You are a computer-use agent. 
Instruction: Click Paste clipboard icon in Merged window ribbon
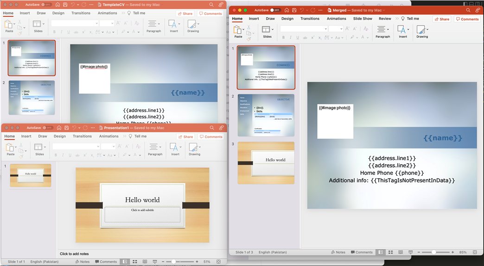point(238,30)
